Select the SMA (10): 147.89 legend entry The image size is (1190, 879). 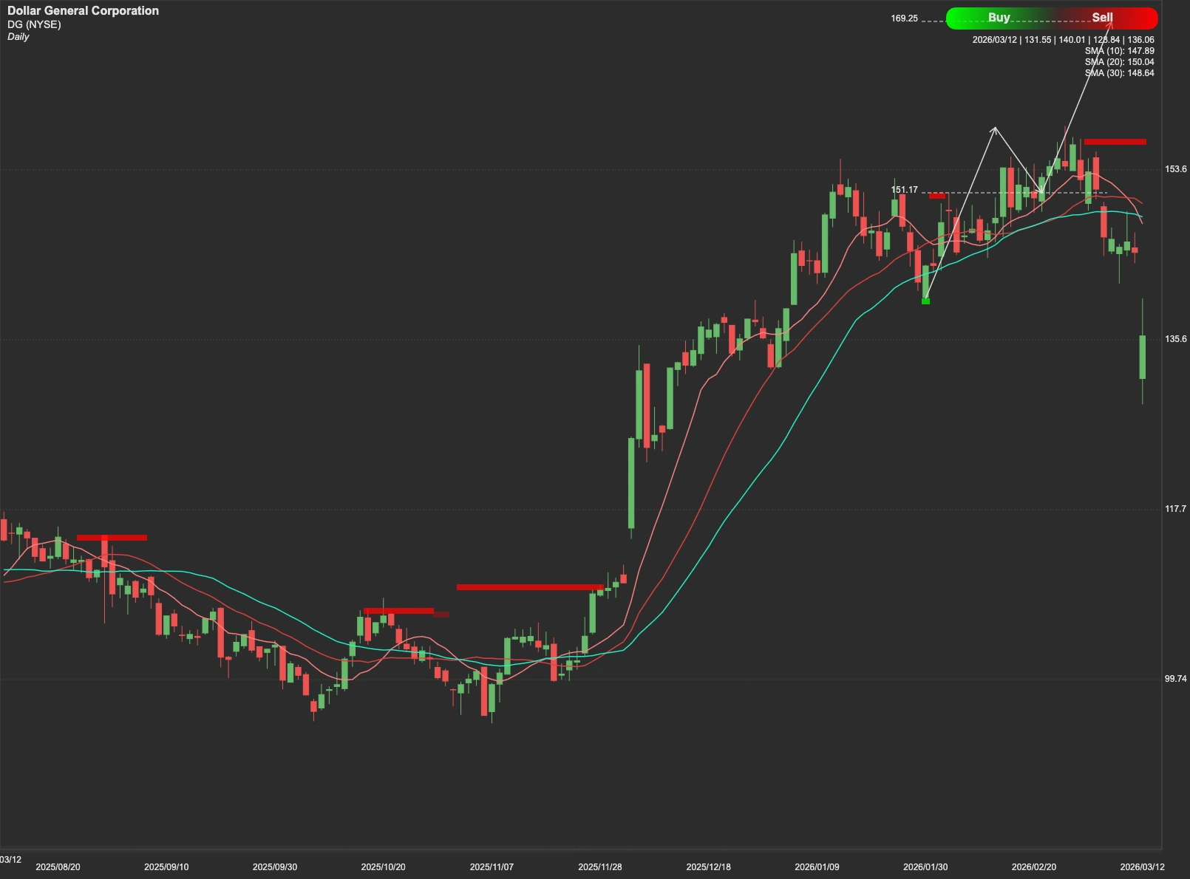(x=1119, y=51)
